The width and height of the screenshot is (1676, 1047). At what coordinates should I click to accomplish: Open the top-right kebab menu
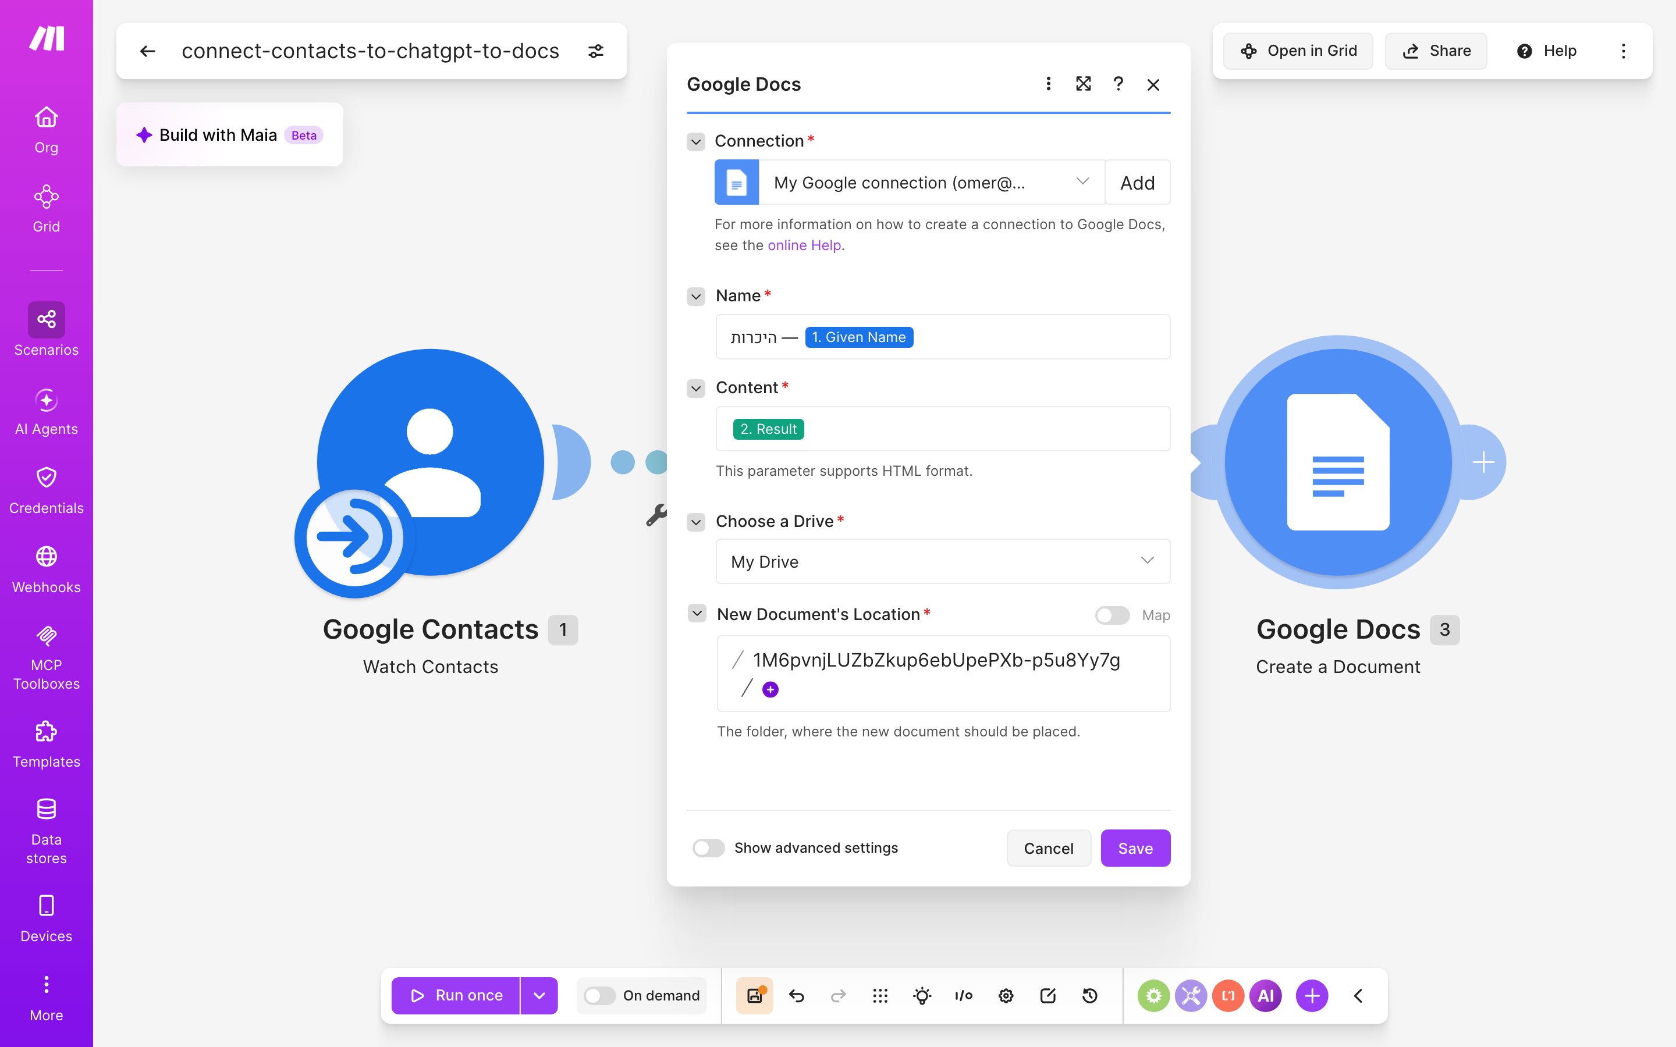coord(1624,51)
